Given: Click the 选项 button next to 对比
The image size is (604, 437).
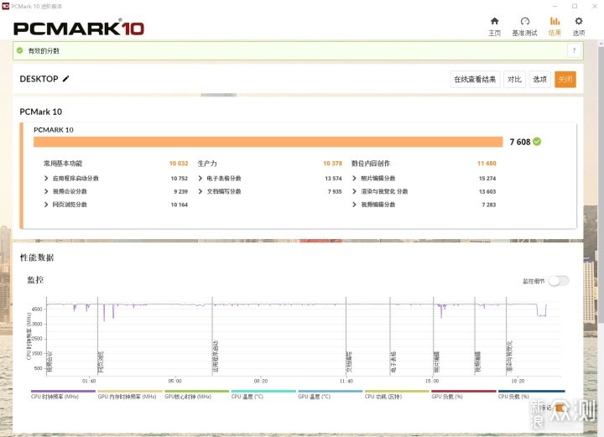Looking at the screenshot, I should click(539, 80).
